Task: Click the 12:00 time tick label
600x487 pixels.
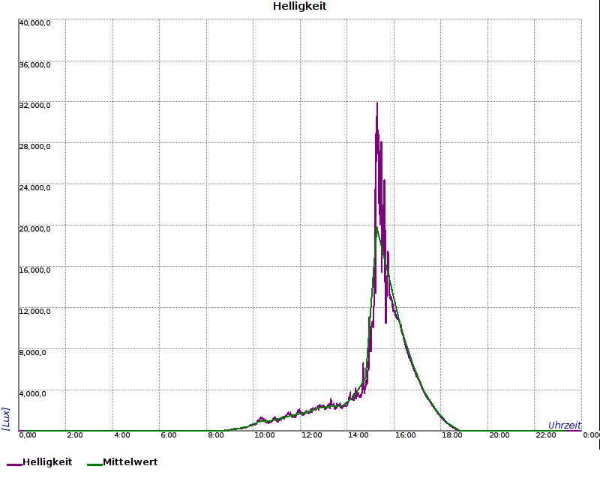Action: [311, 435]
